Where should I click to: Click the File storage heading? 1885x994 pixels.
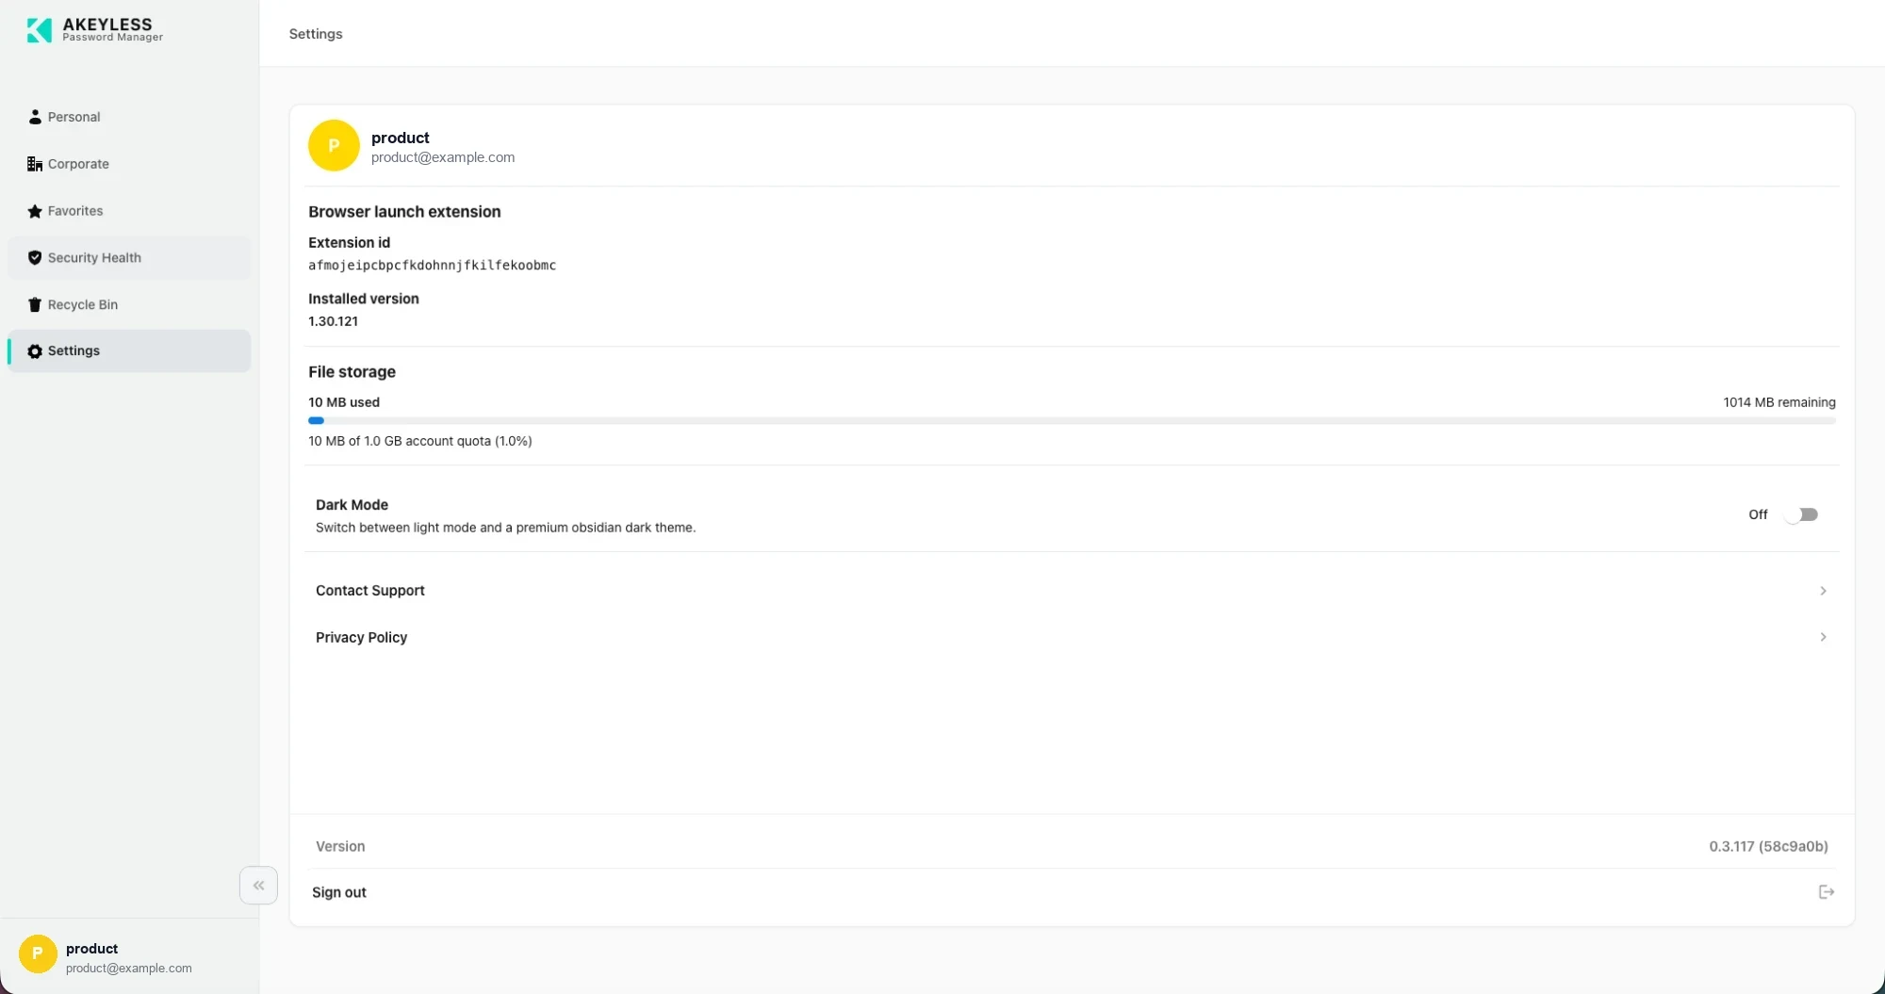click(352, 372)
